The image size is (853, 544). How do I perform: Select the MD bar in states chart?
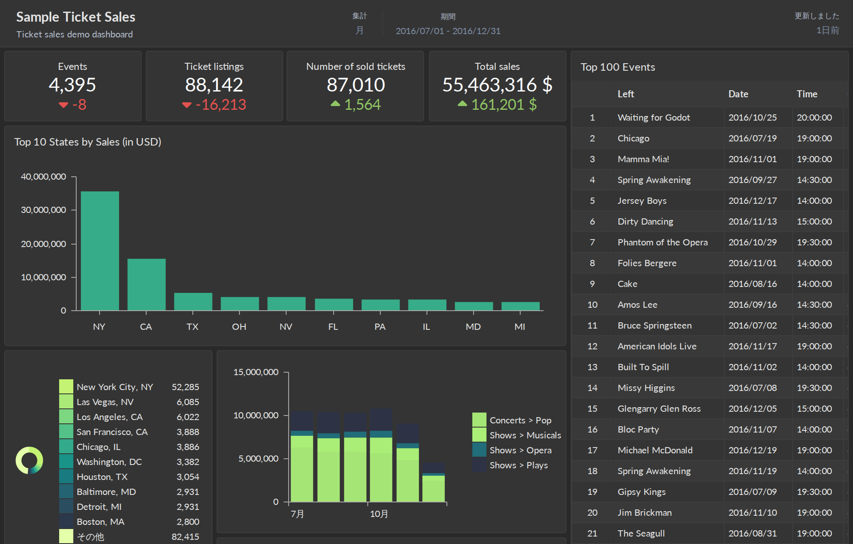point(474,306)
